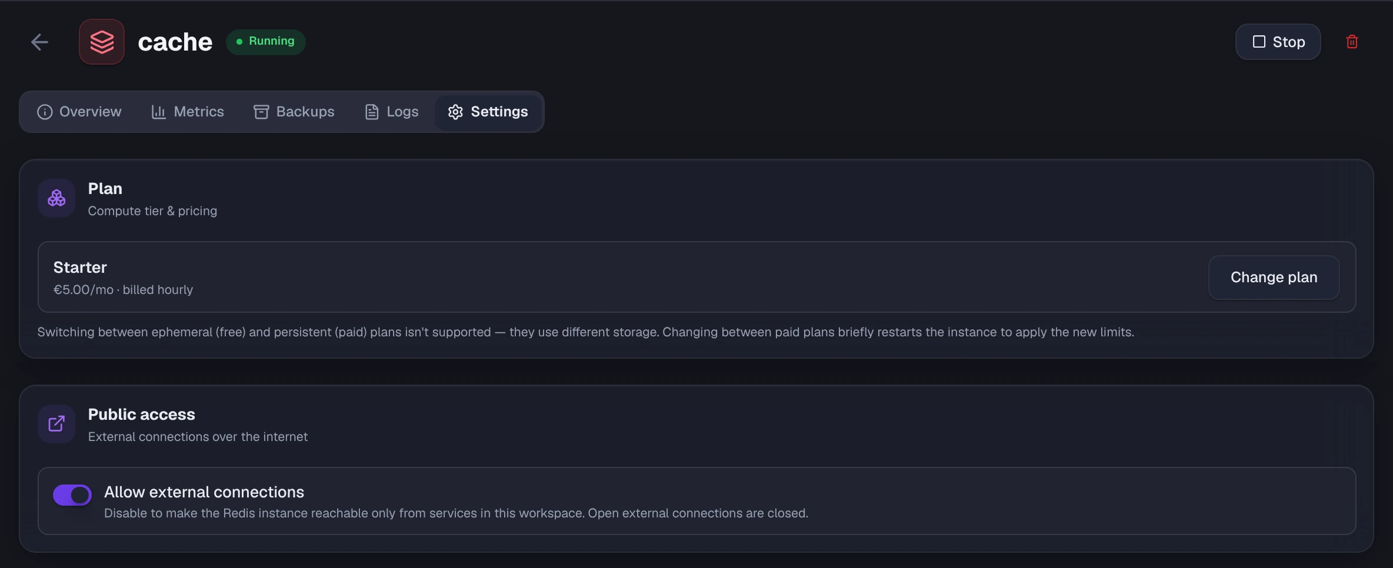Click the Disable to make Redis reachable description
Viewport: 1393px width, 568px height.
point(456,513)
